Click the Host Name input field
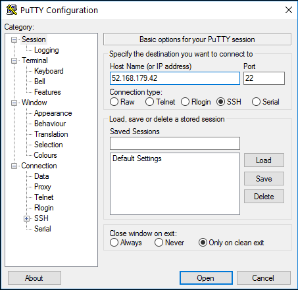 [x=175, y=78]
